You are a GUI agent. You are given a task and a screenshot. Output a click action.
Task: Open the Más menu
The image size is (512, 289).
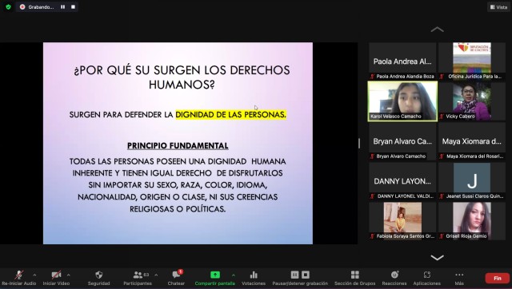459,275
